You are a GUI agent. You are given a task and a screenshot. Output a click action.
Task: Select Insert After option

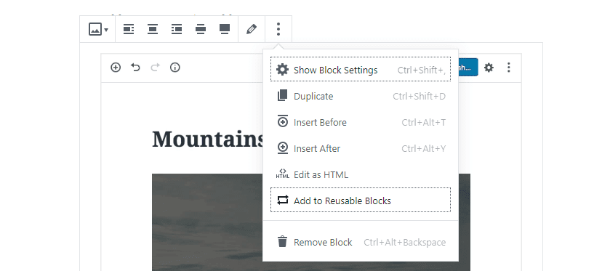pos(361,148)
